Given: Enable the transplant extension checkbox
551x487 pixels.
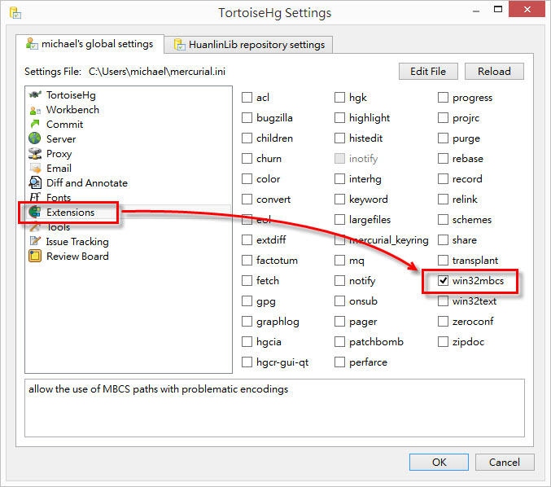Looking at the screenshot, I should tap(443, 261).
